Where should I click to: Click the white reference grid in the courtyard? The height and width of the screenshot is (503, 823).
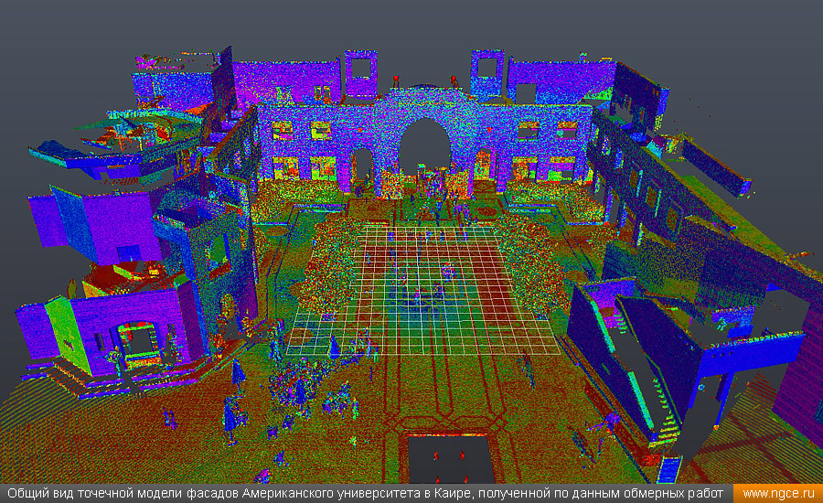coord(423,290)
